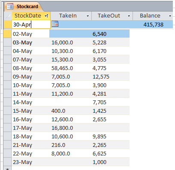
Task: Click the TakeOut value 12,575
Action: pos(101,77)
